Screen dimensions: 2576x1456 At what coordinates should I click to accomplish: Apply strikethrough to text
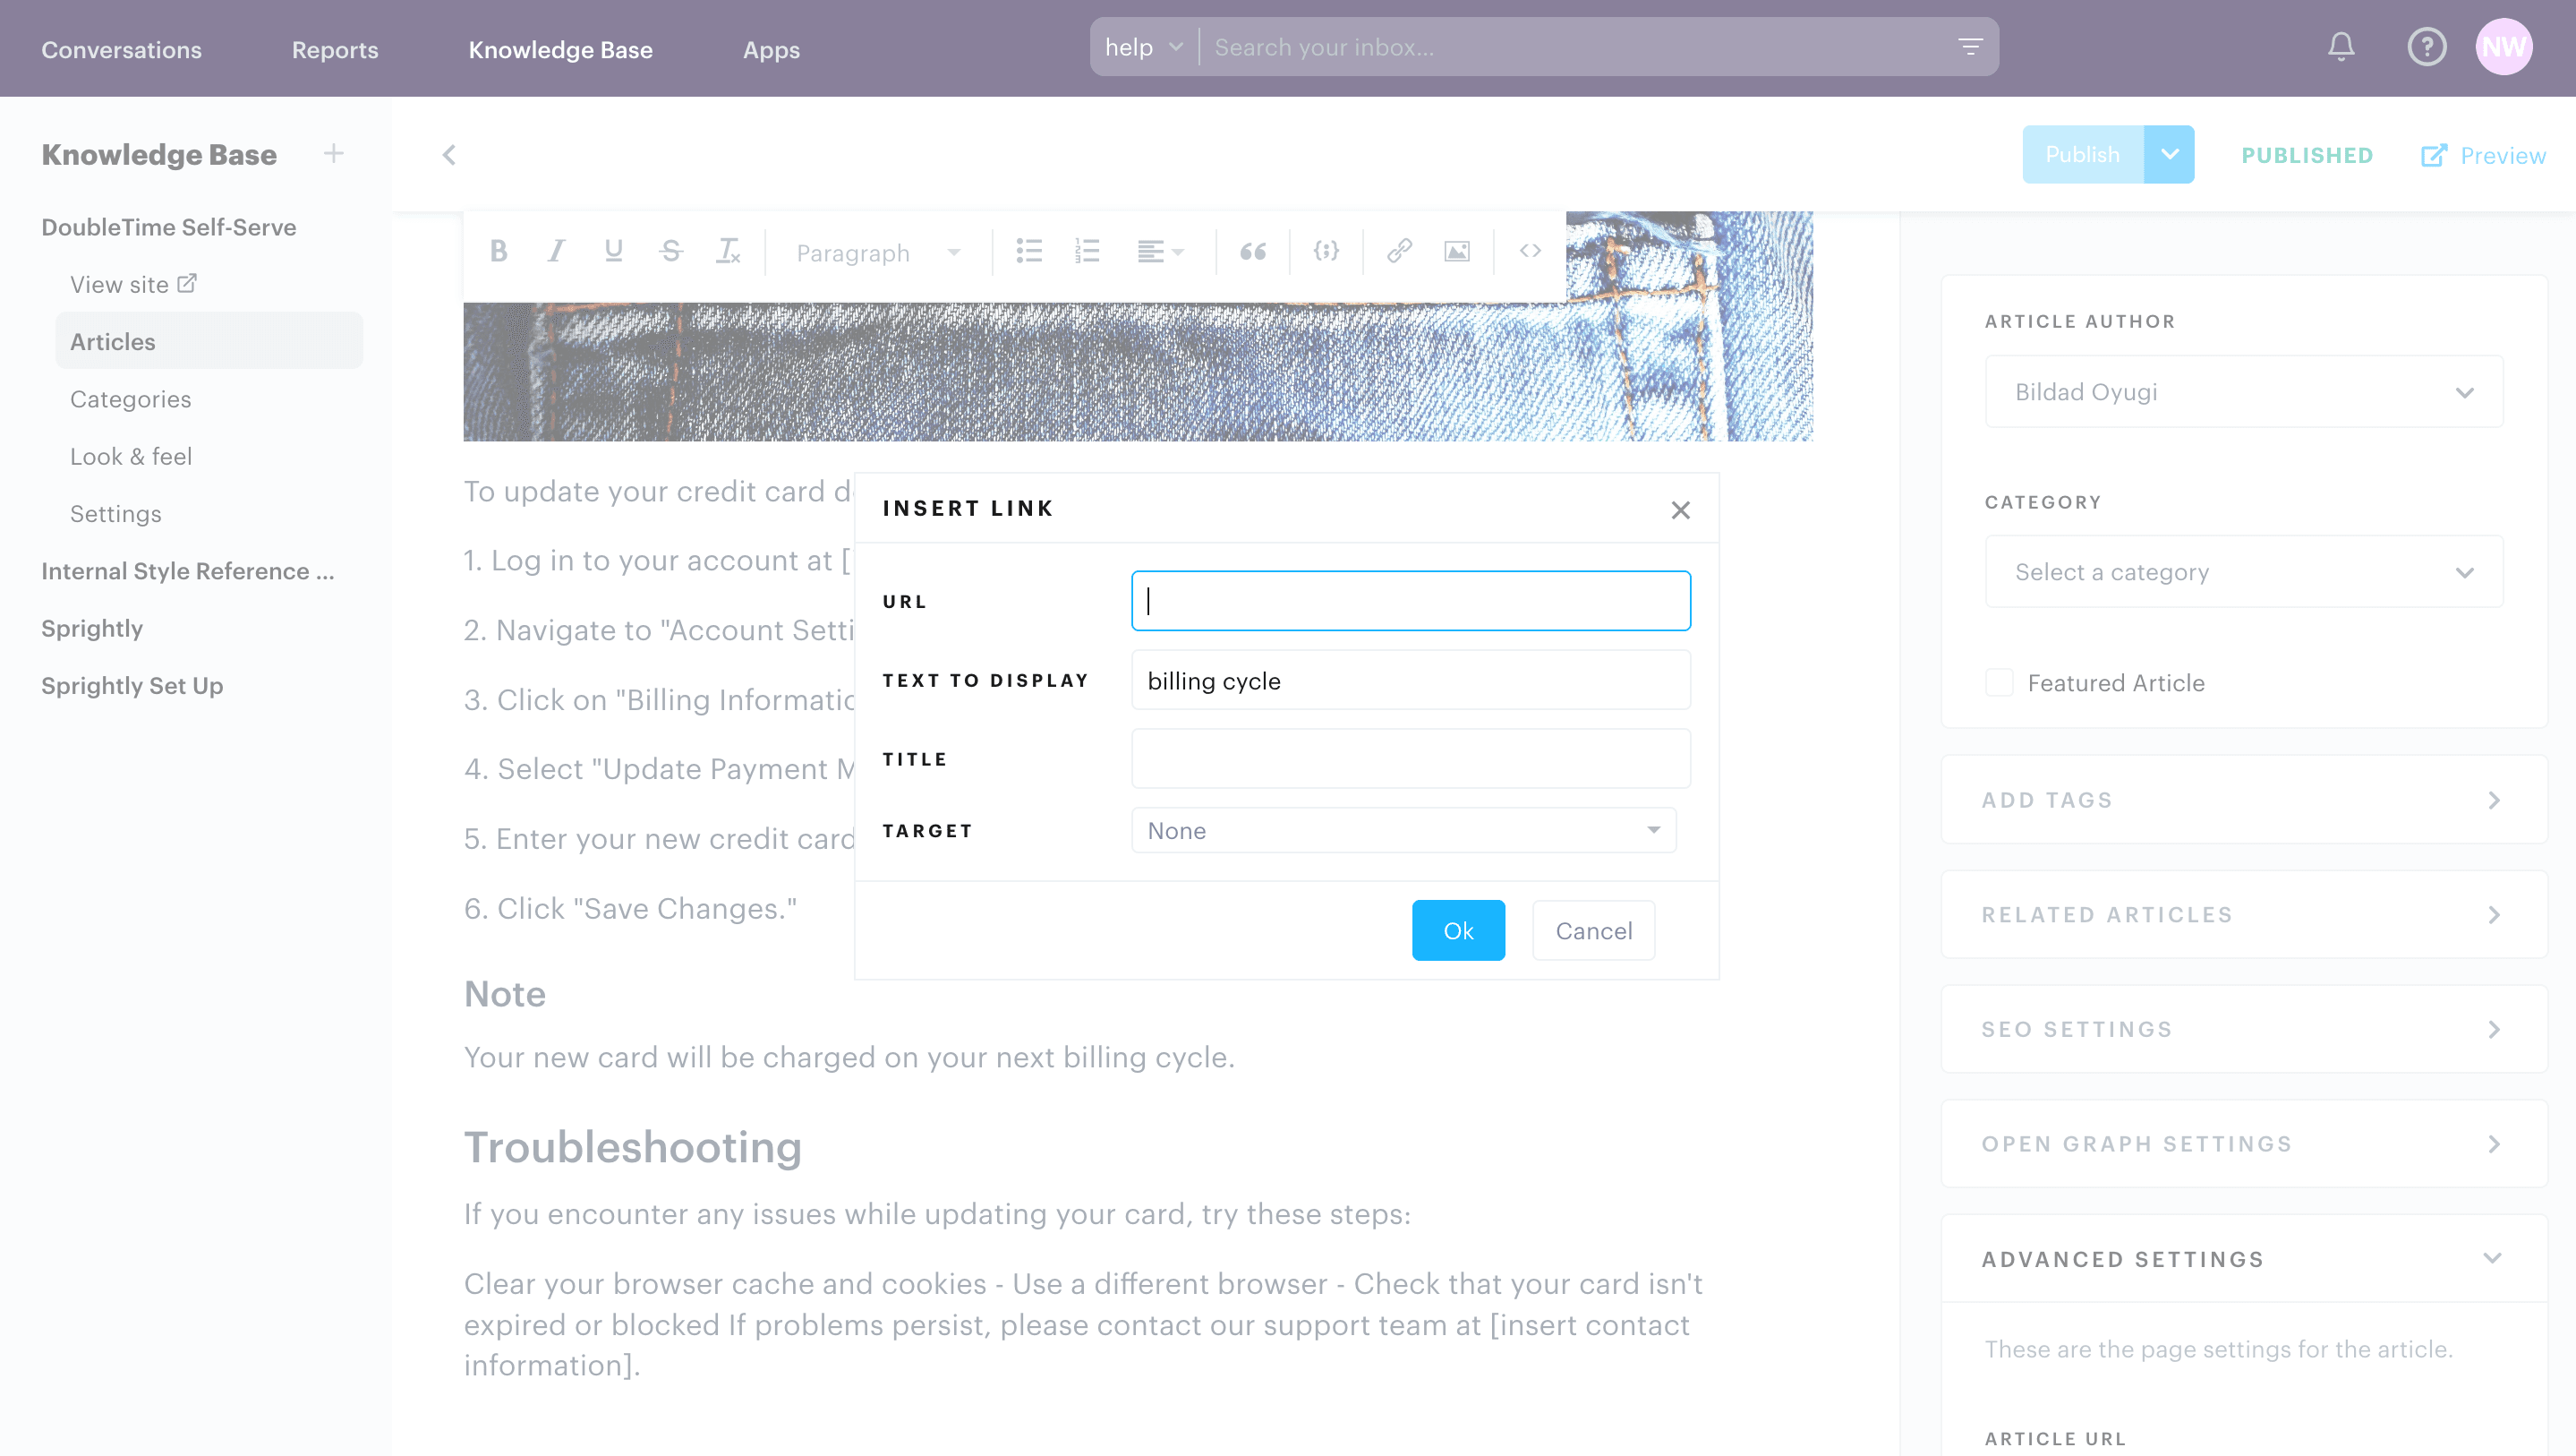(x=670, y=251)
